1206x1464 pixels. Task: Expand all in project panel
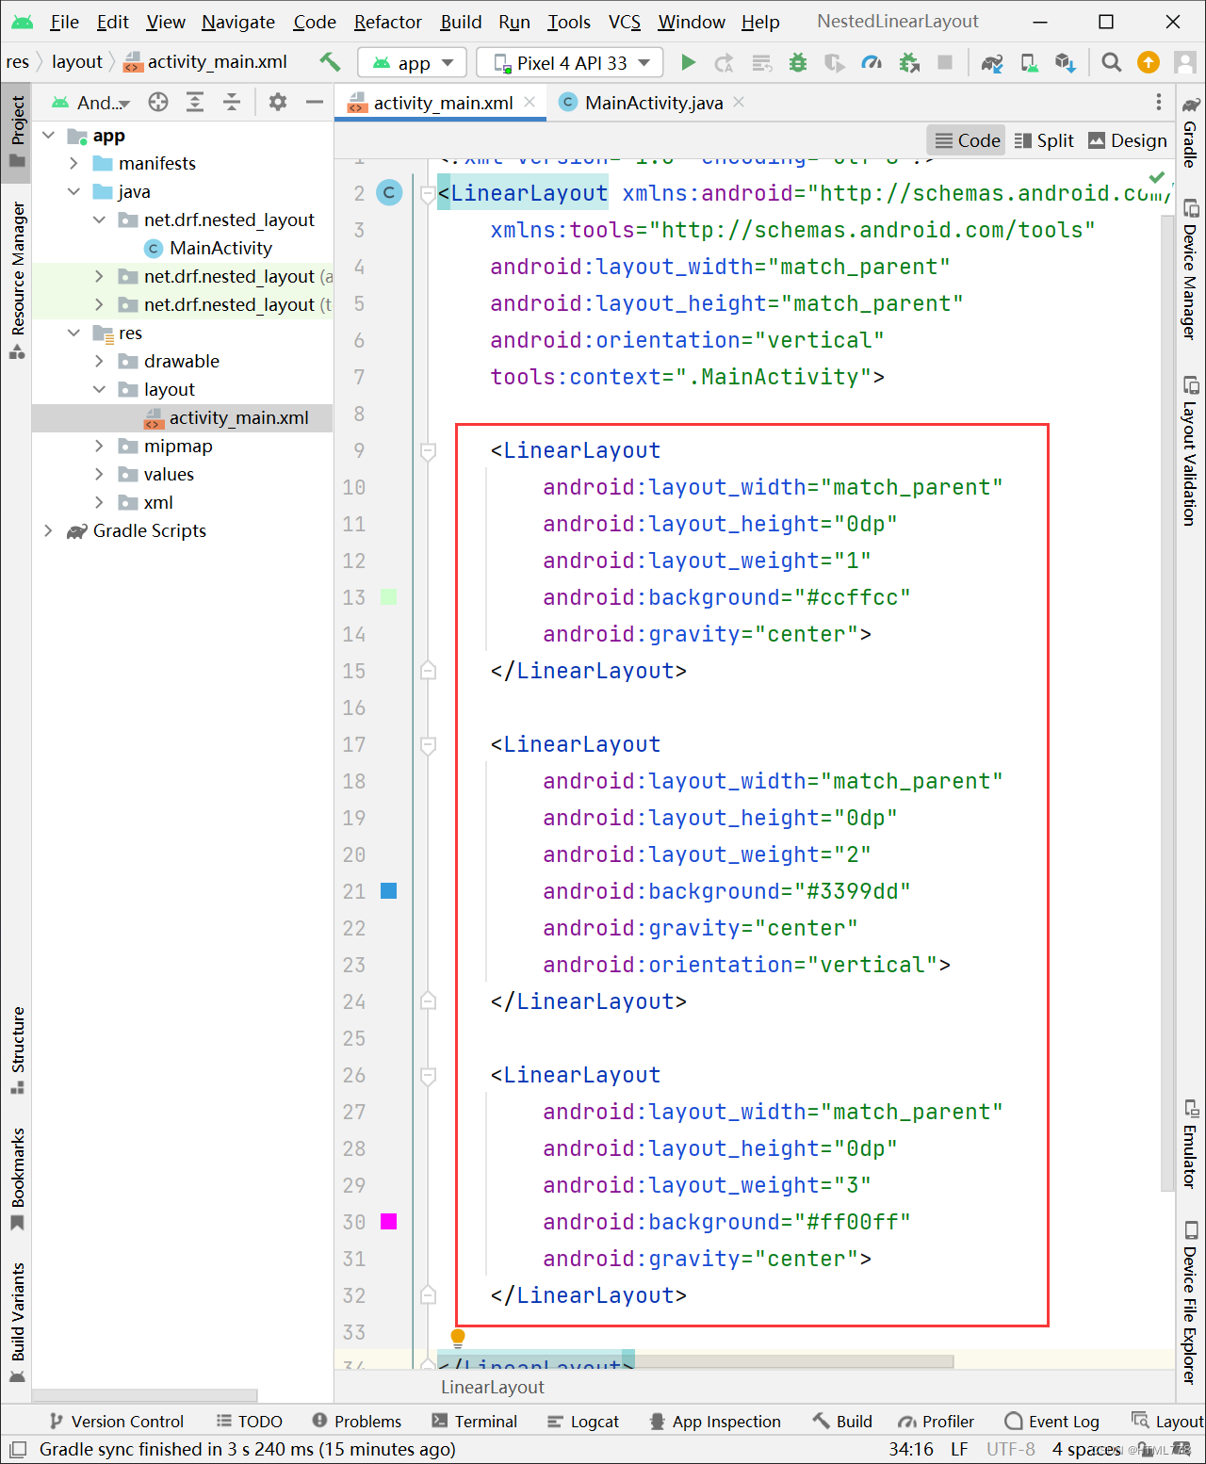pos(195,102)
